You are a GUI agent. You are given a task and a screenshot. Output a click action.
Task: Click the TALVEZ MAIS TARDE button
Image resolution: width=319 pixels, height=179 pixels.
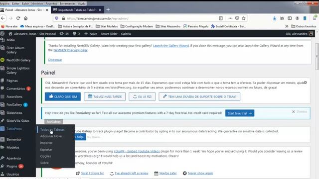click(105, 96)
